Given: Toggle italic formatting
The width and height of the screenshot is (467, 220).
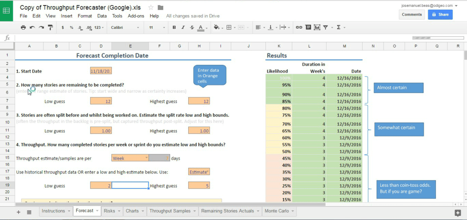Looking at the screenshot, I should [183, 27].
